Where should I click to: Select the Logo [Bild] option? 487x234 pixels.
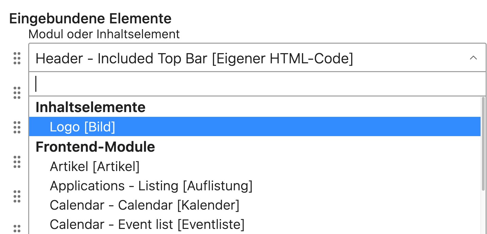coord(83,127)
